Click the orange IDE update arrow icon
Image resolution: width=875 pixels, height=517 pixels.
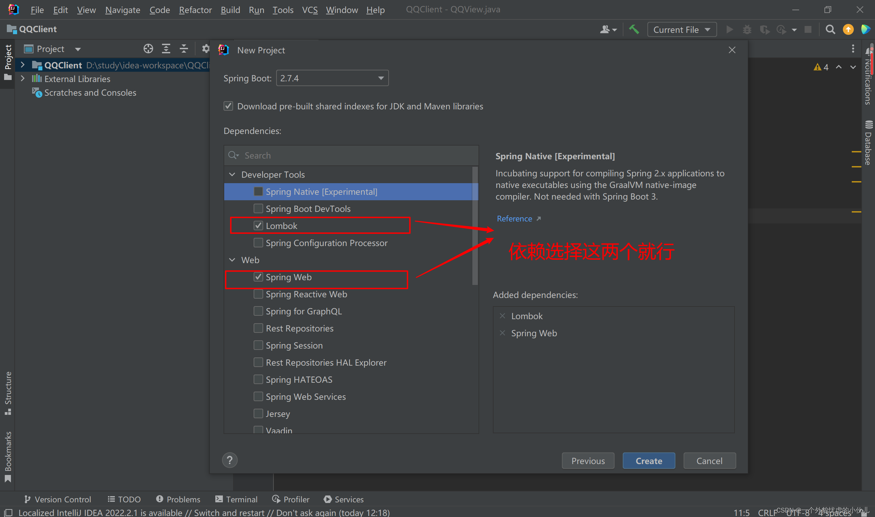click(x=848, y=29)
